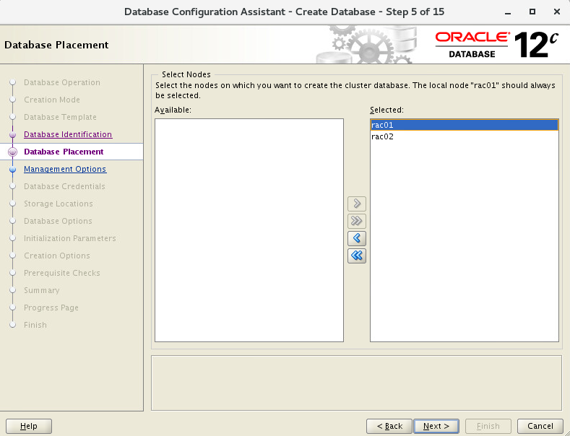Click the Prerequisite Checks step label
The image size is (570, 436).
tap(62, 273)
